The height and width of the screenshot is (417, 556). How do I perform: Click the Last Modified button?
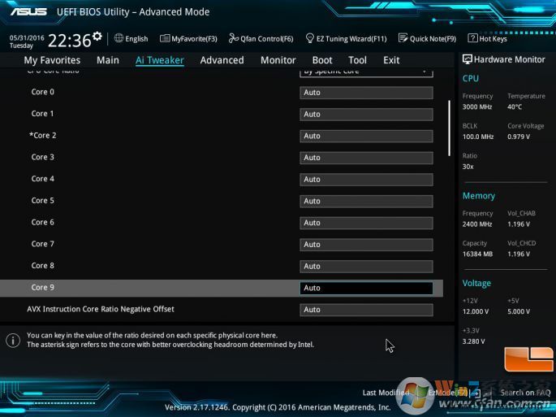[x=386, y=393]
